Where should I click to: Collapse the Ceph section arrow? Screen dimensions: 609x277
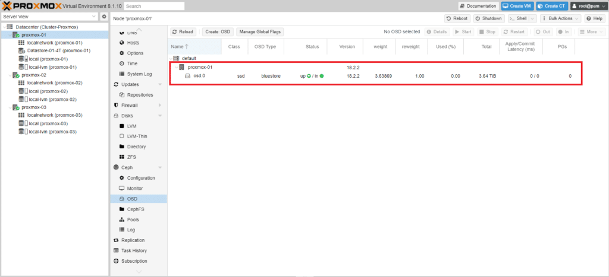coord(160,167)
